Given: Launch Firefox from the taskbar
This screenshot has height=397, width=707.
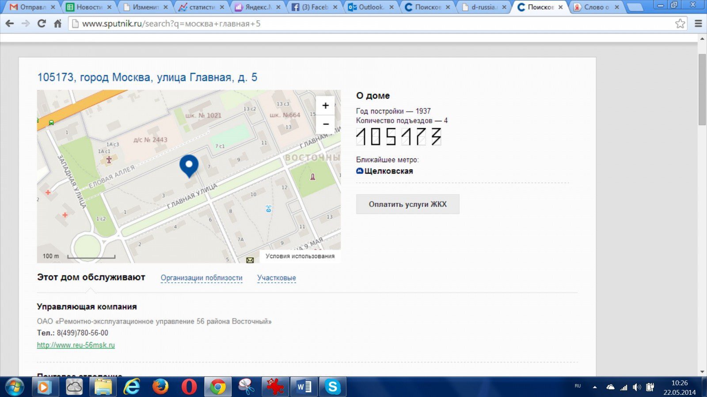Looking at the screenshot, I should pyautogui.click(x=160, y=387).
